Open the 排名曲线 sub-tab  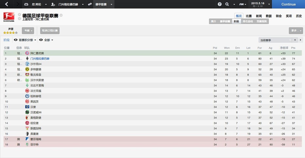coord(248,21)
